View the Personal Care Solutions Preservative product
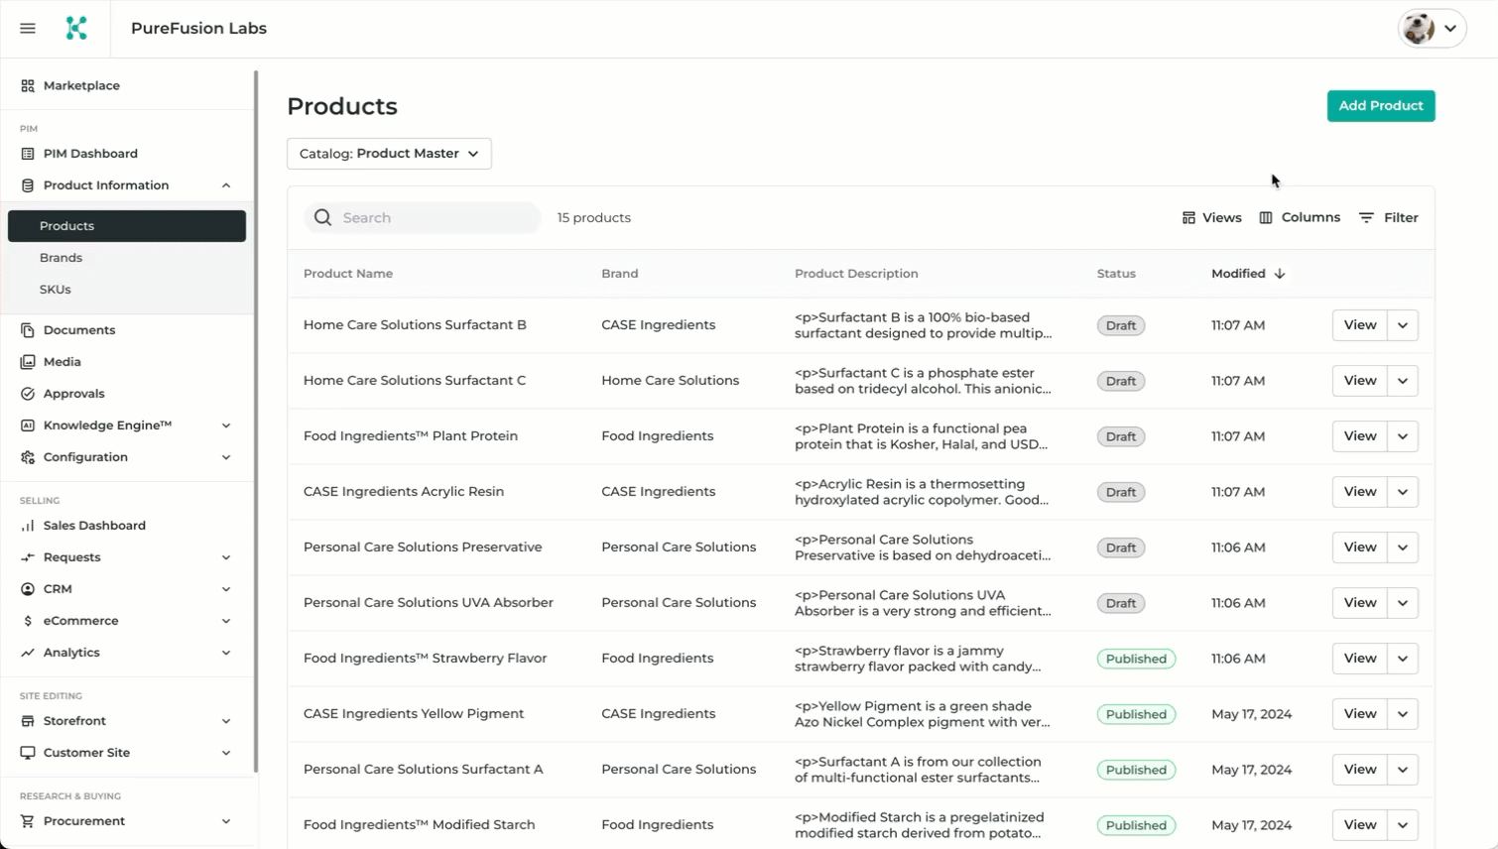1498x849 pixels. coord(1359,547)
